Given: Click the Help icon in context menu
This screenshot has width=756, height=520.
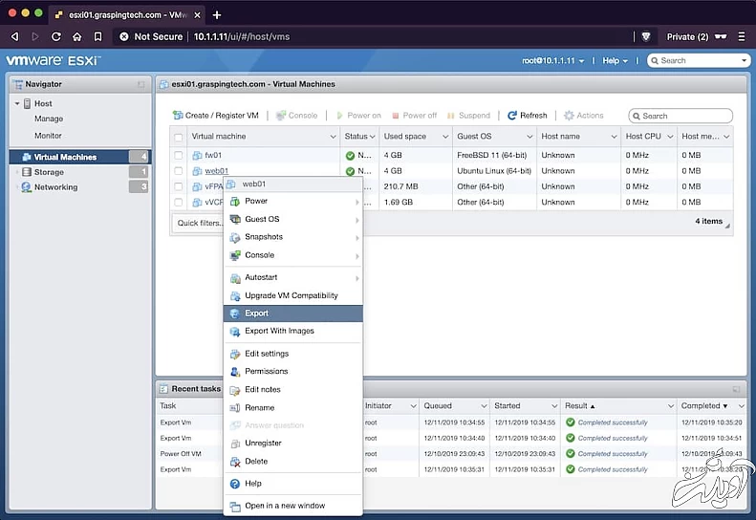Looking at the screenshot, I should pos(235,484).
